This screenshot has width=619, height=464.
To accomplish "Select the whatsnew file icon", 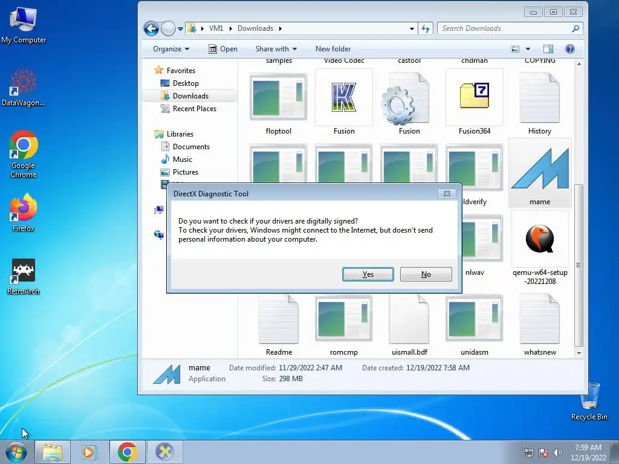I will tap(539, 319).
